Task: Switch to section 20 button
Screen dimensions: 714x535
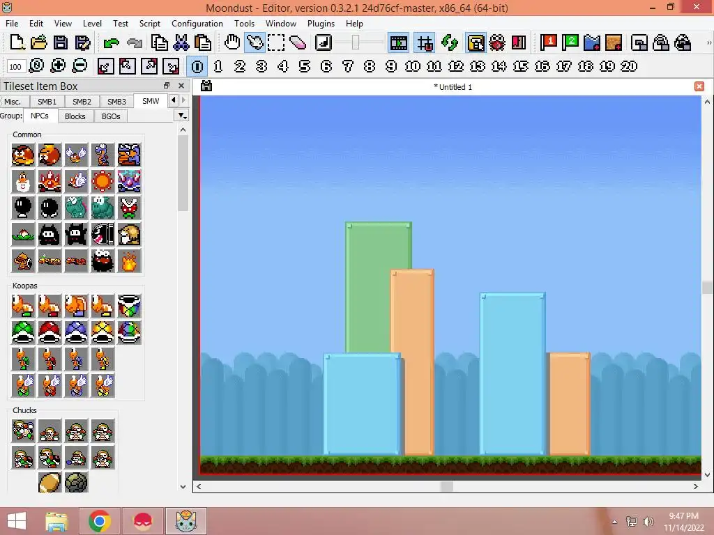Action: pyautogui.click(x=629, y=66)
